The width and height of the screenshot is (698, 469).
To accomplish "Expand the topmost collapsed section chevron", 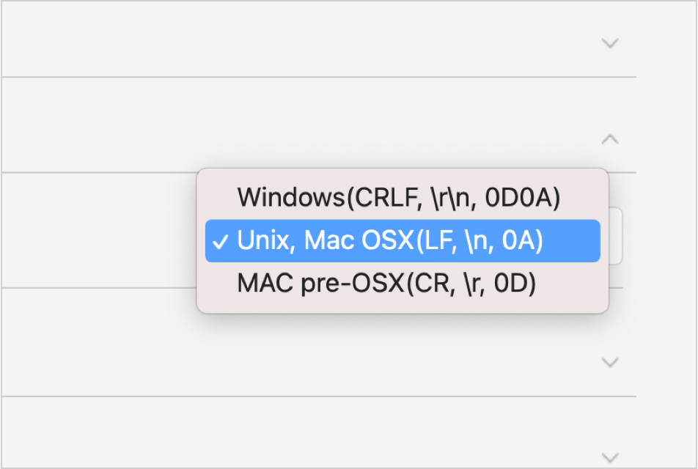I will click(x=610, y=43).
